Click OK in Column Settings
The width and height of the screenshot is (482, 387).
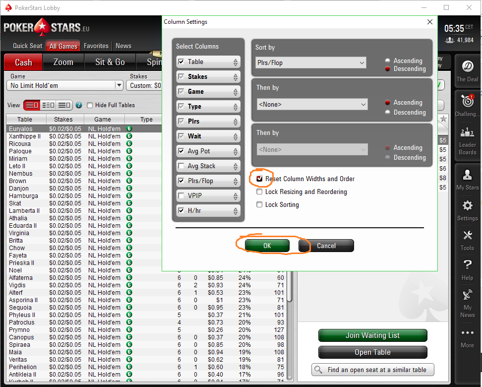click(x=267, y=246)
